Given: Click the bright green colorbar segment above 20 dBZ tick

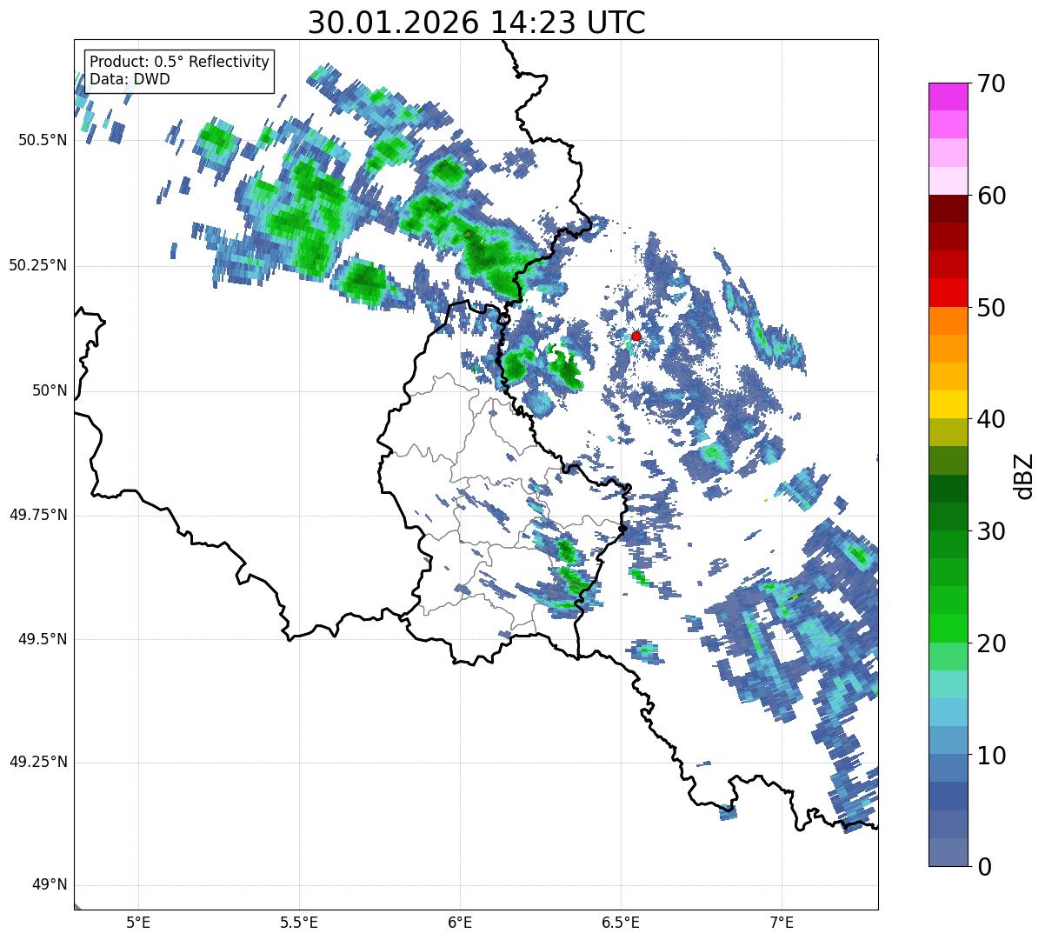Looking at the screenshot, I should pos(948,629).
